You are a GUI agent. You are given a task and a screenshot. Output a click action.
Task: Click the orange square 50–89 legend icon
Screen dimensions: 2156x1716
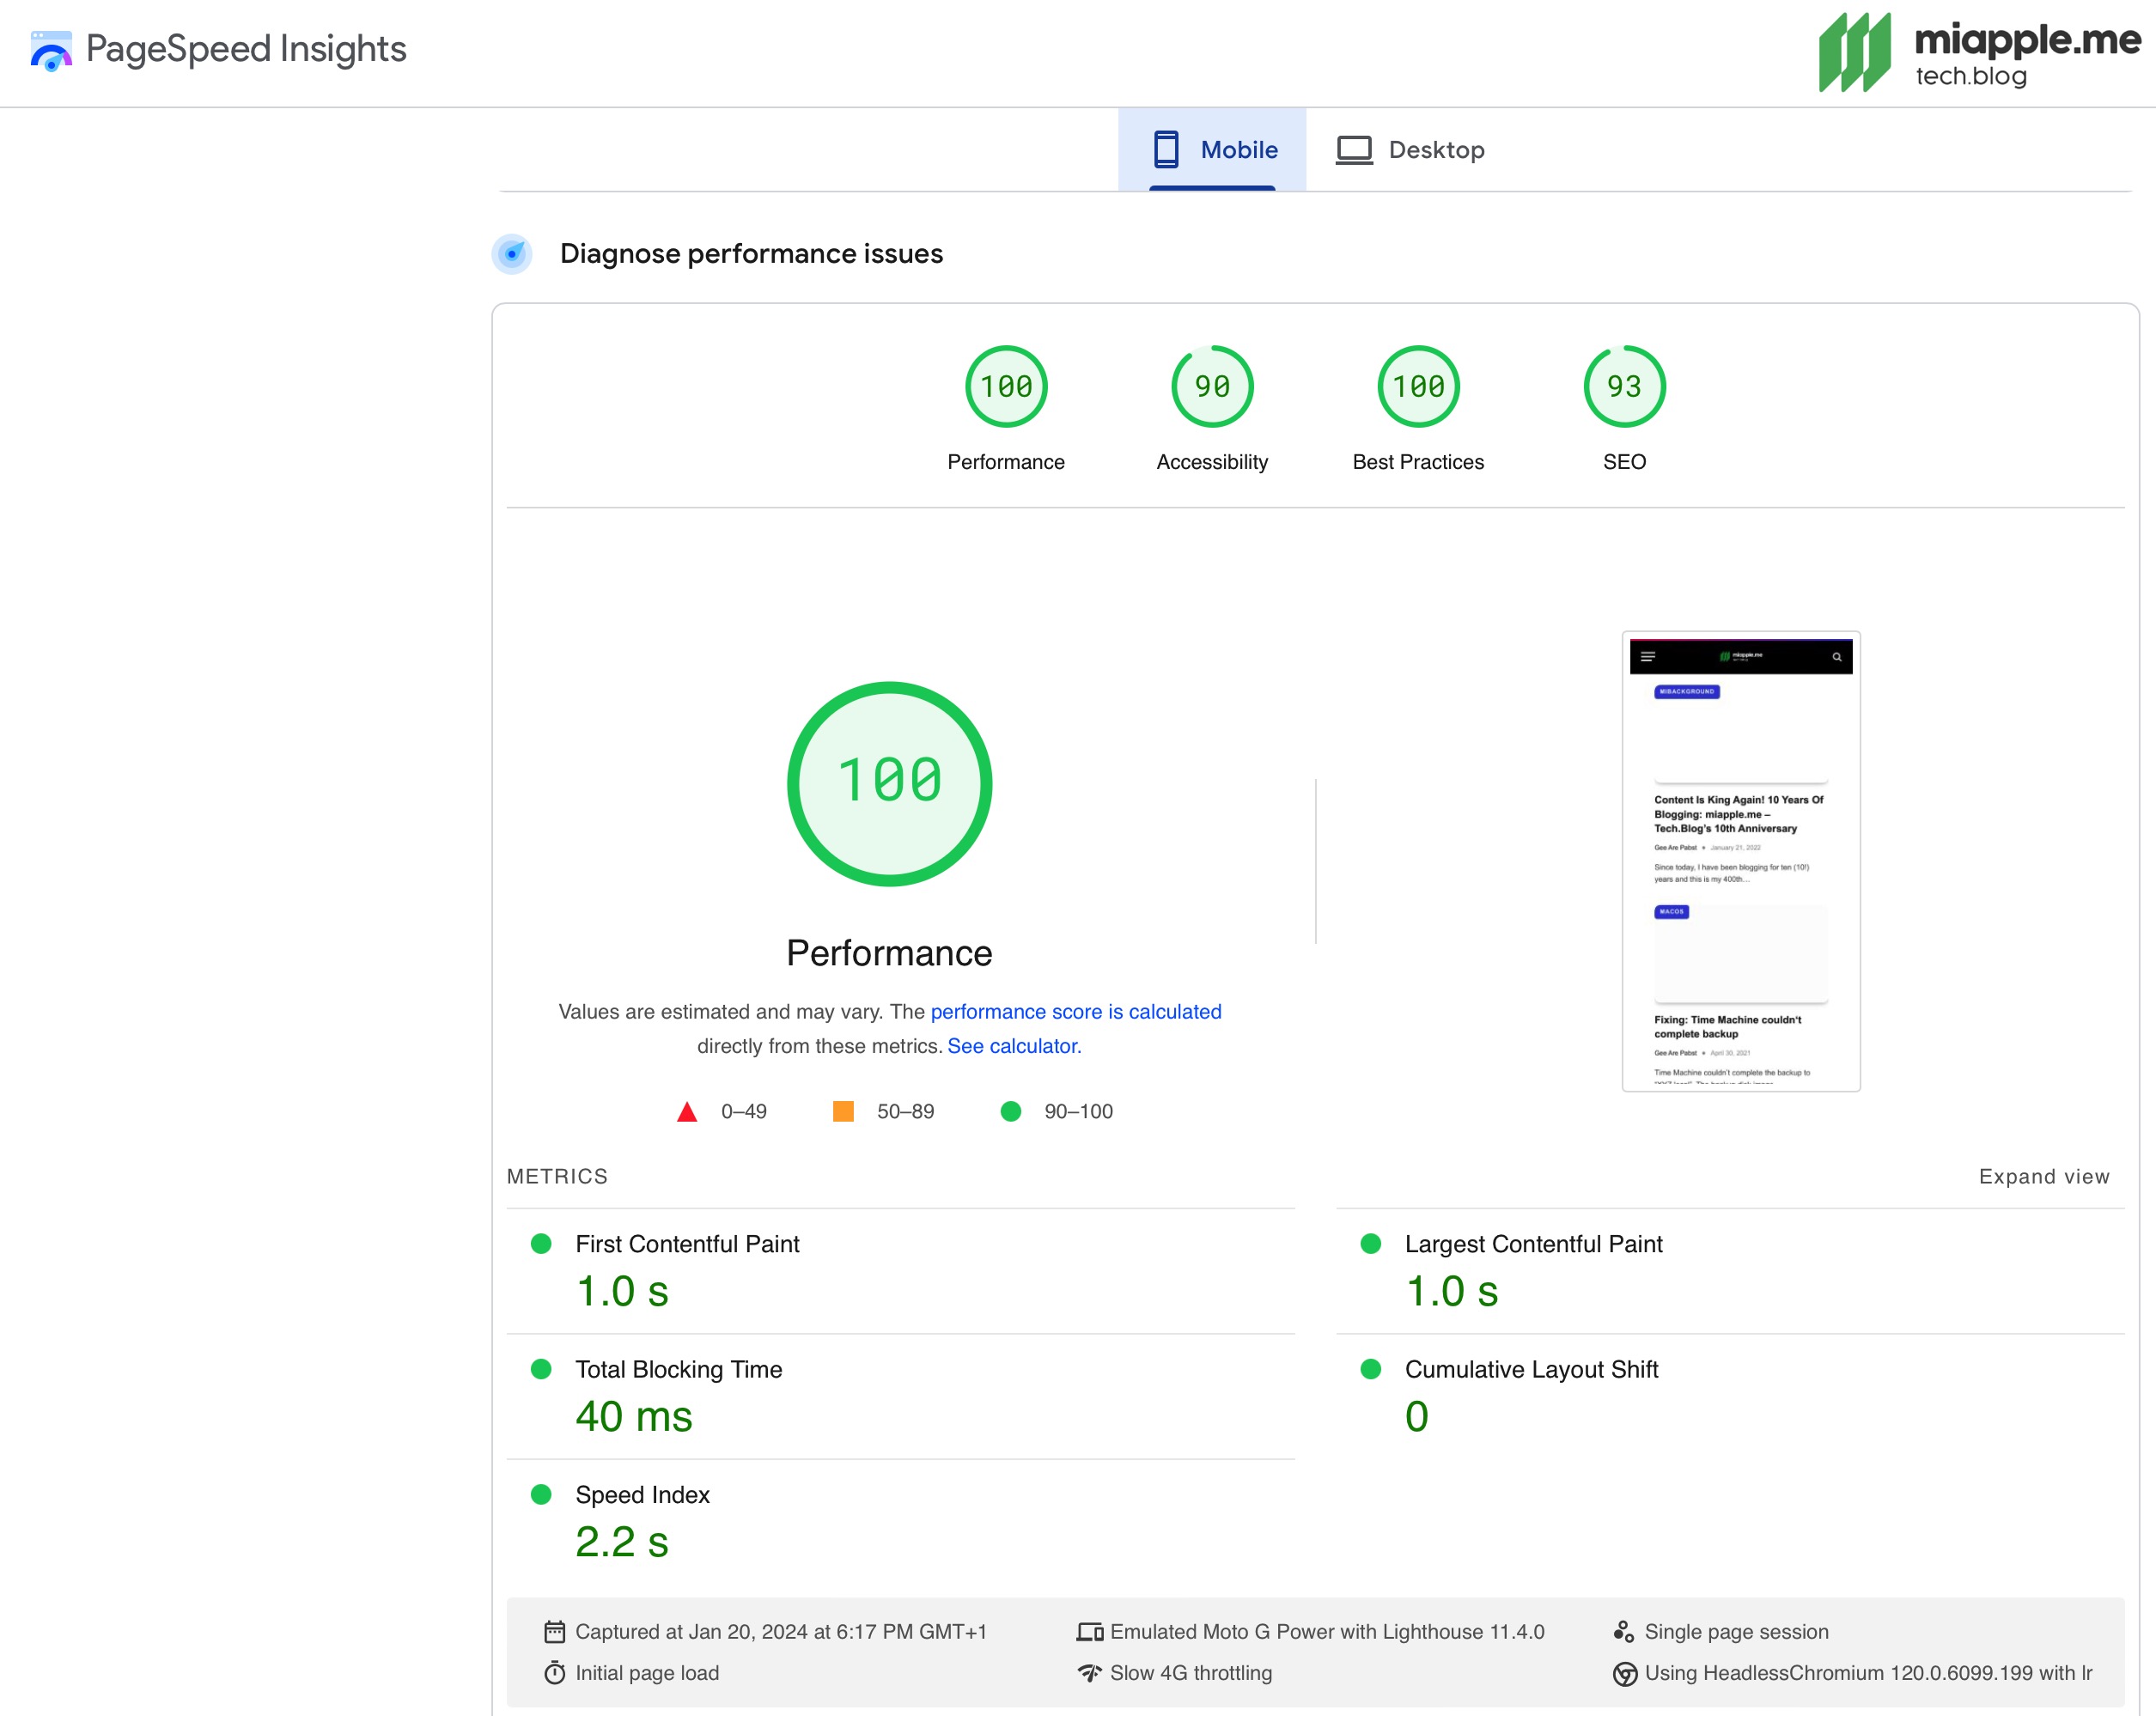843,1111
